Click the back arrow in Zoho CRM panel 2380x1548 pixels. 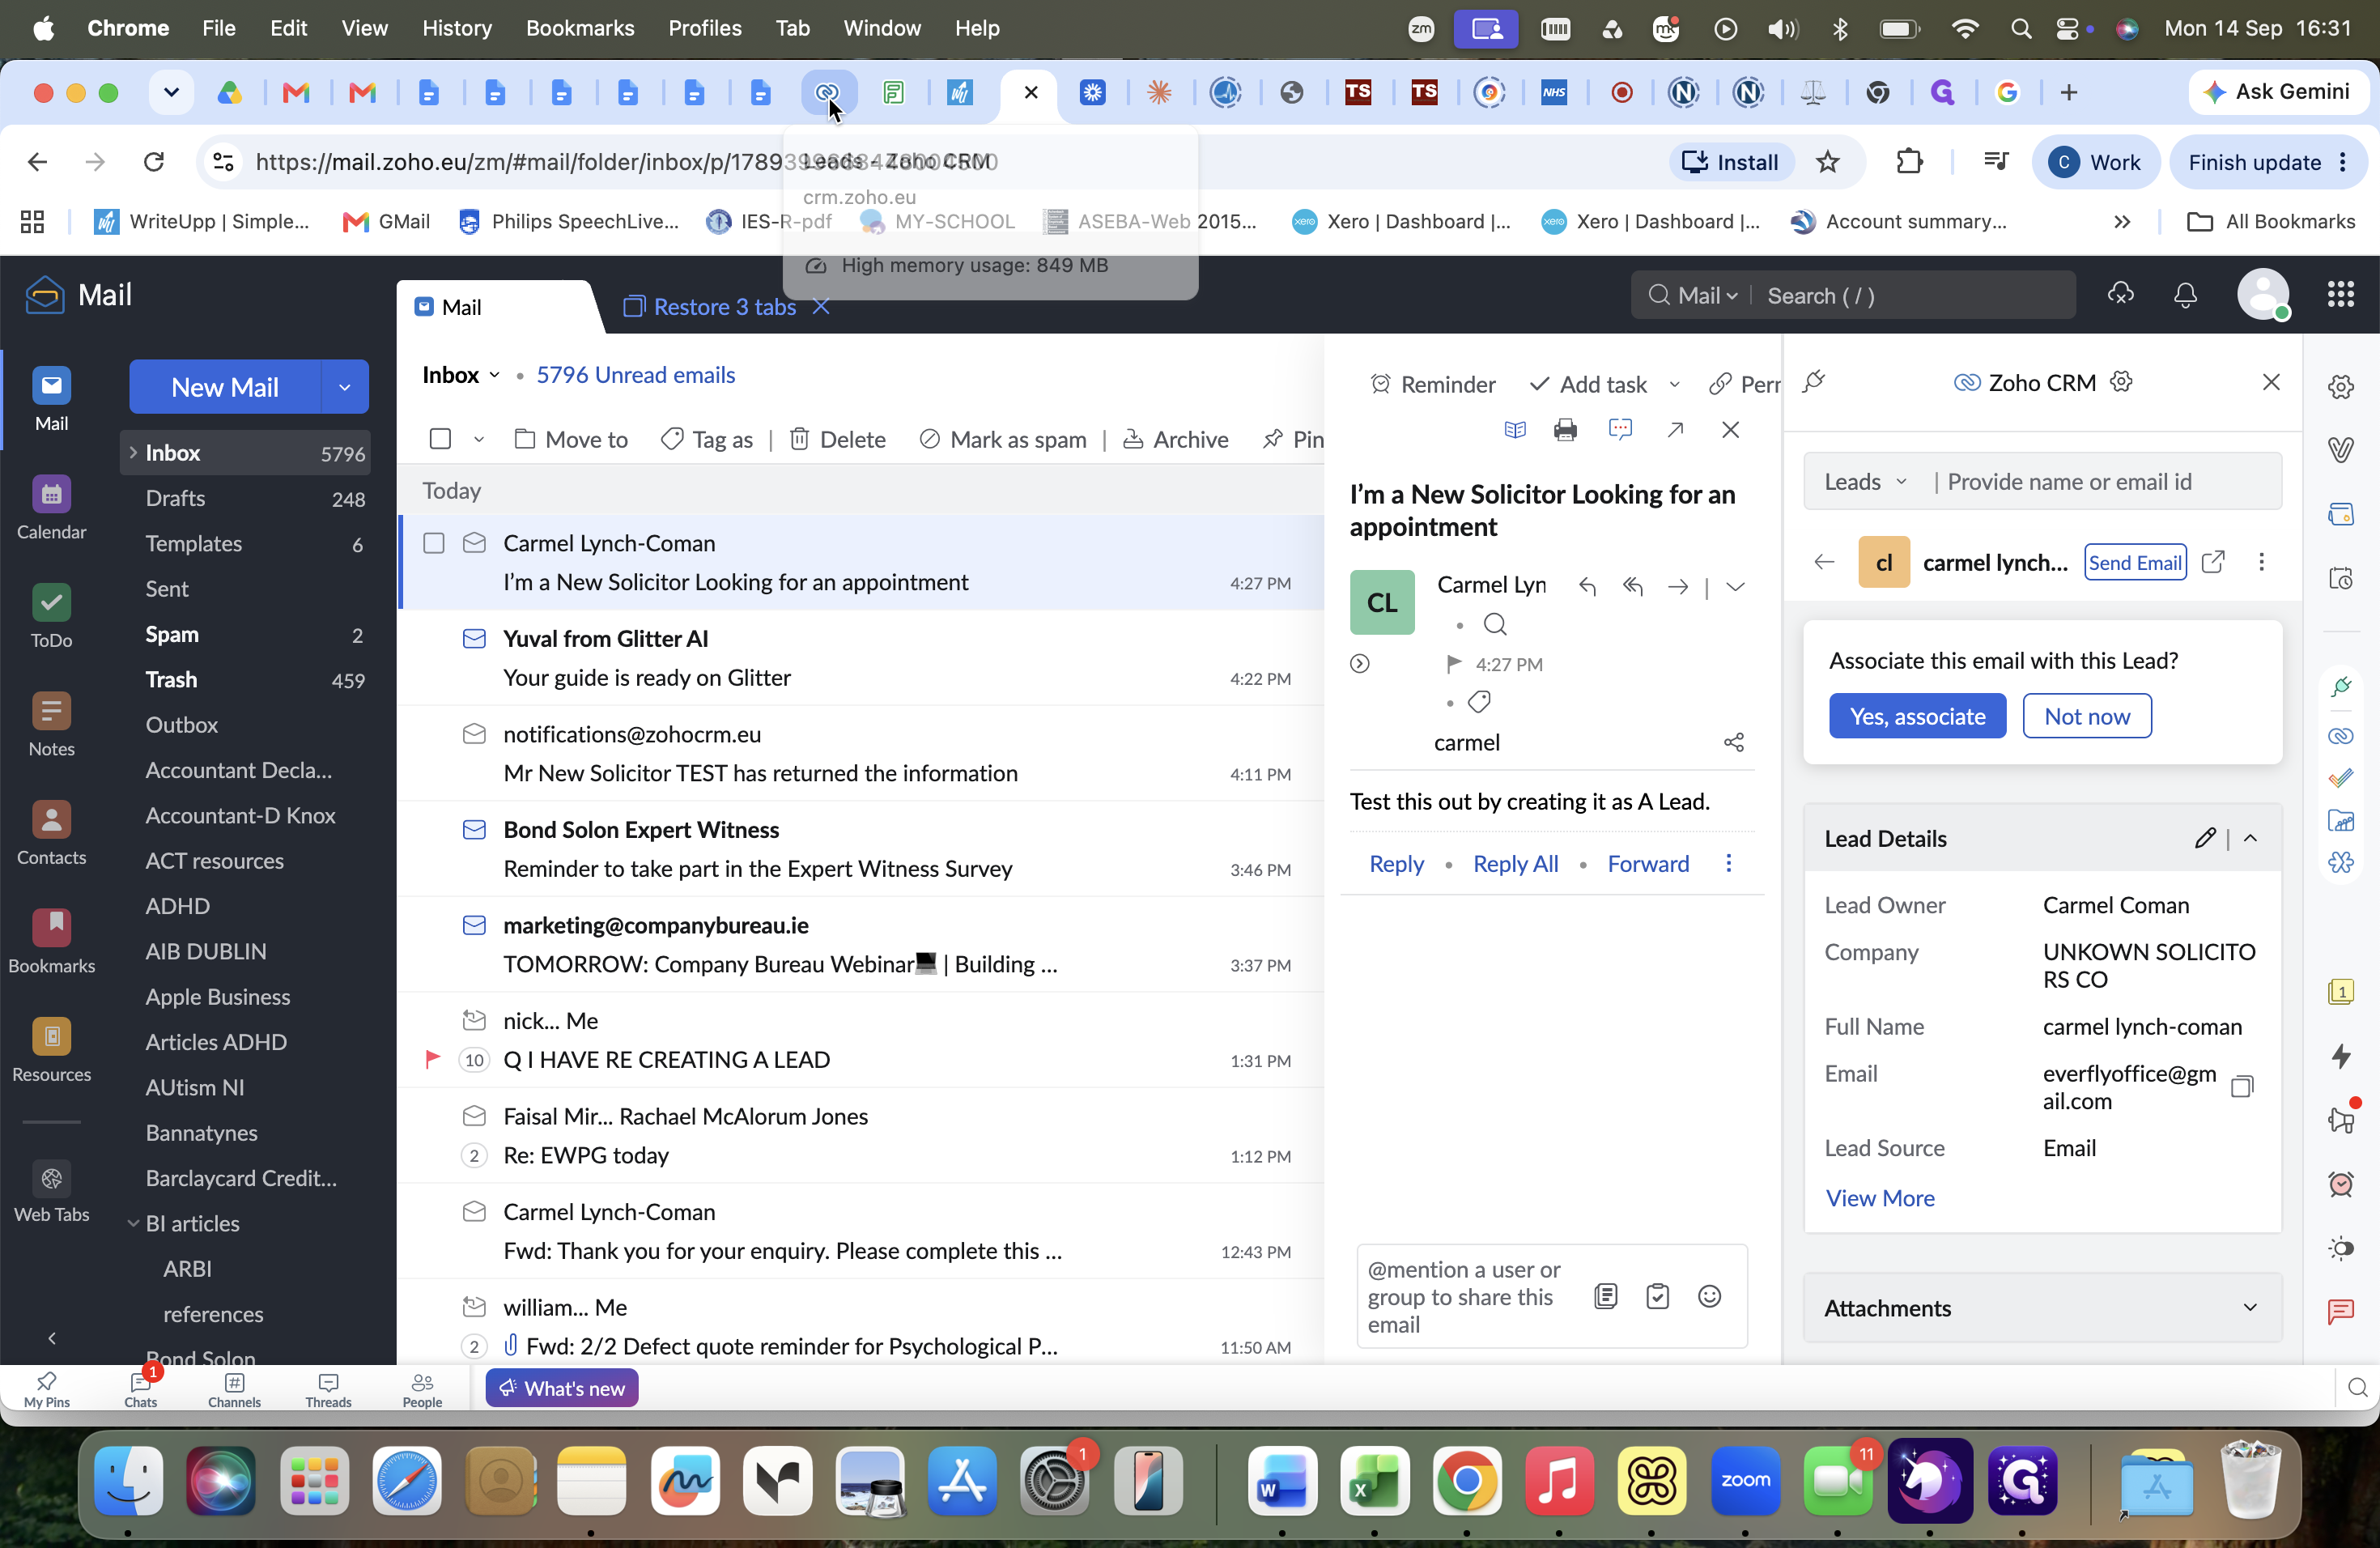coord(1824,562)
